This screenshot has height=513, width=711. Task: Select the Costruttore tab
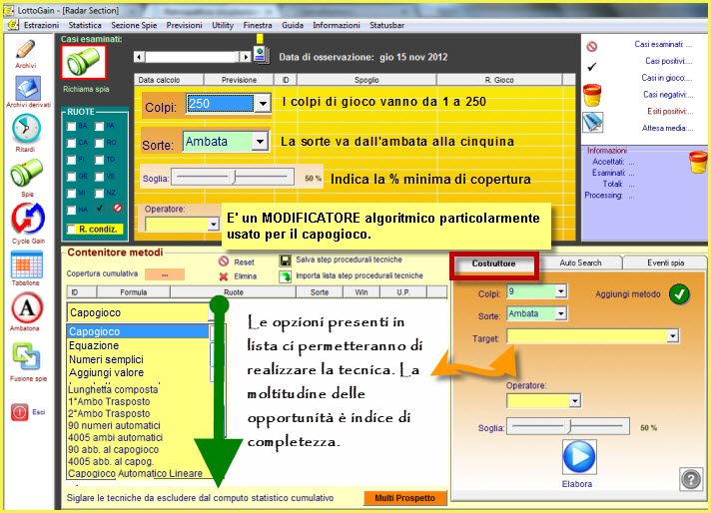point(493,263)
